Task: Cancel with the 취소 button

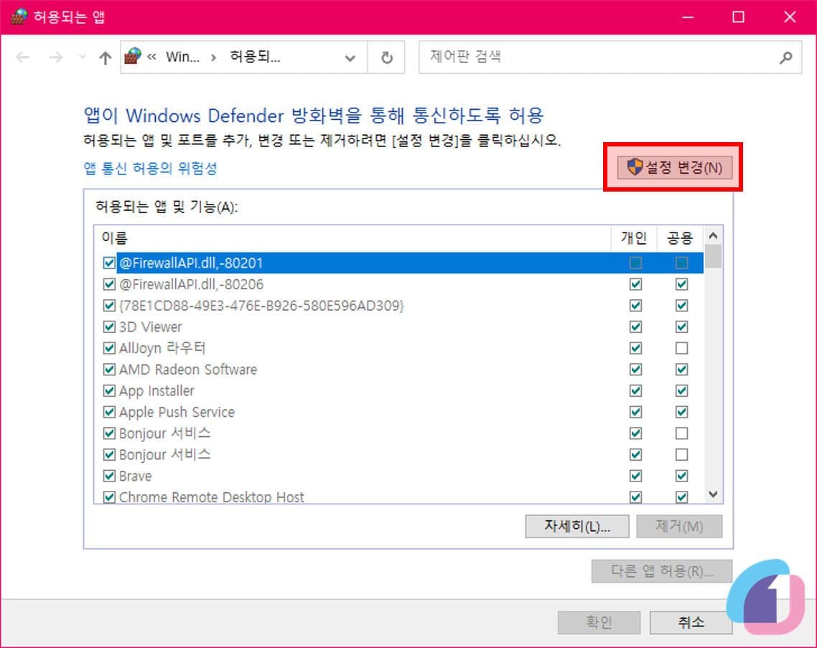Action: tap(691, 622)
